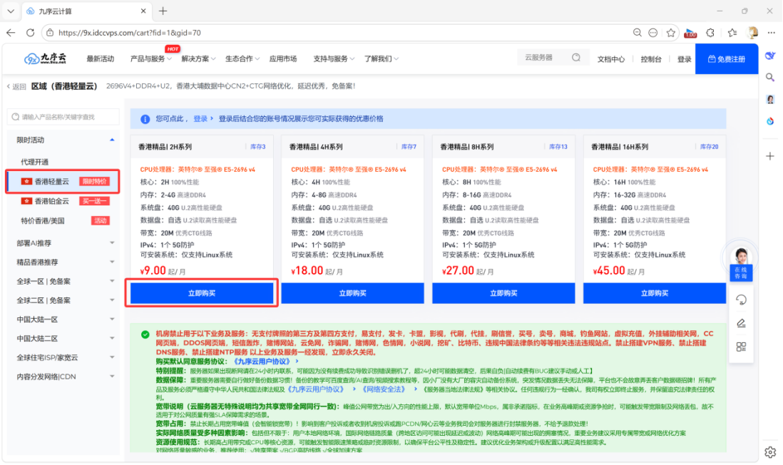Open the browser sidebar search icon
783x465 pixels.
(770, 78)
